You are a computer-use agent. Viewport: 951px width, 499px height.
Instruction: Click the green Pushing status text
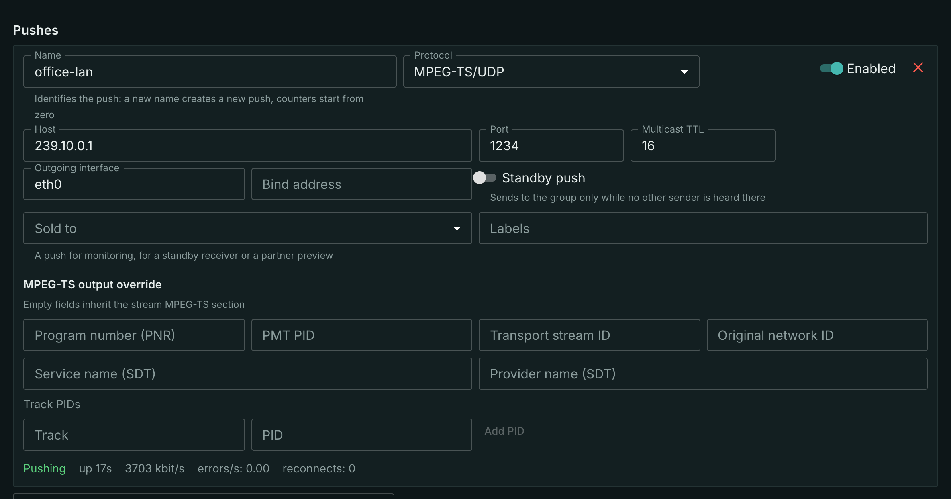pyautogui.click(x=45, y=468)
